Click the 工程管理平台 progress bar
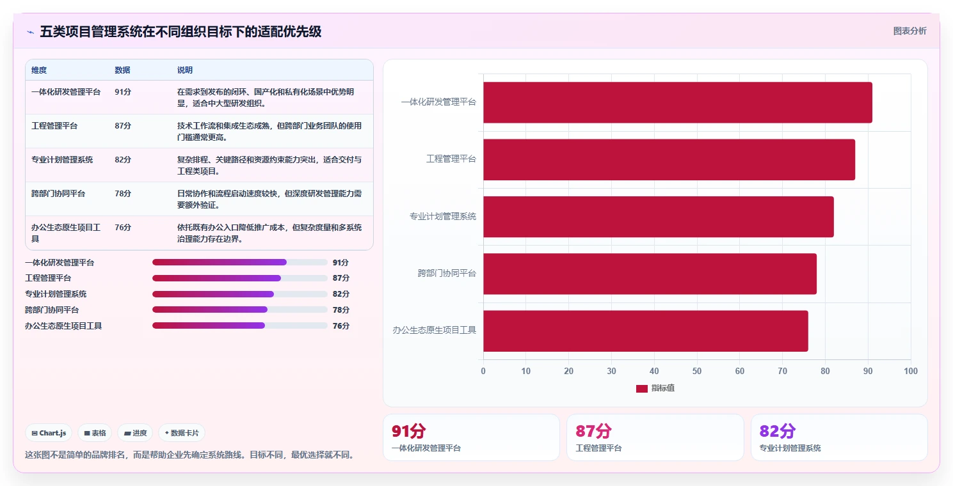Image resolution: width=953 pixels, height=486 pixels. pos(240,278)
